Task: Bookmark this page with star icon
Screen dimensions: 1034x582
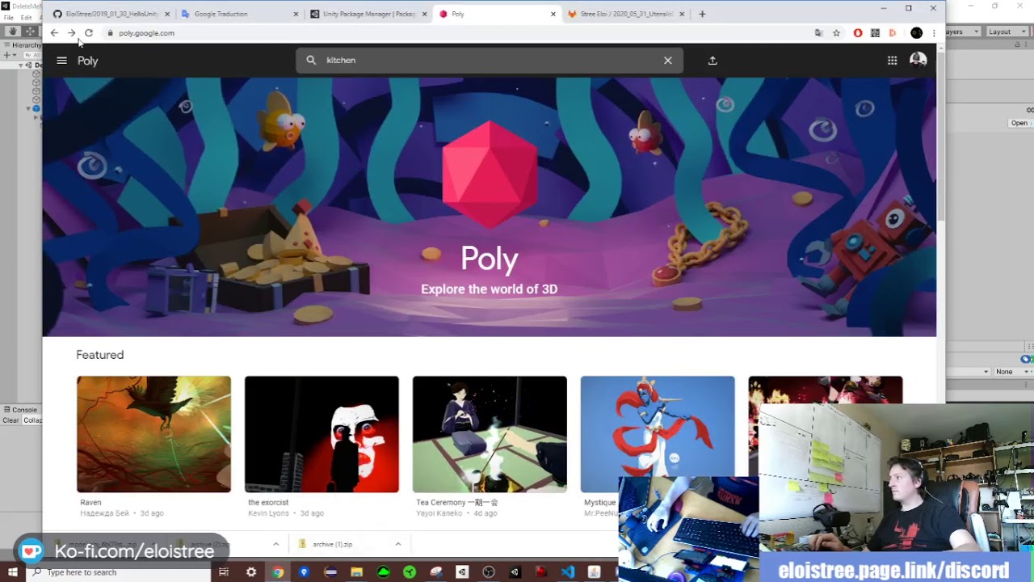Action: tap(836, 33)
